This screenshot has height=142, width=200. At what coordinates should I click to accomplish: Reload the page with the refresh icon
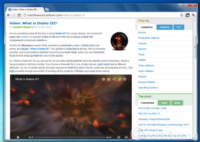tap(19, 15)
